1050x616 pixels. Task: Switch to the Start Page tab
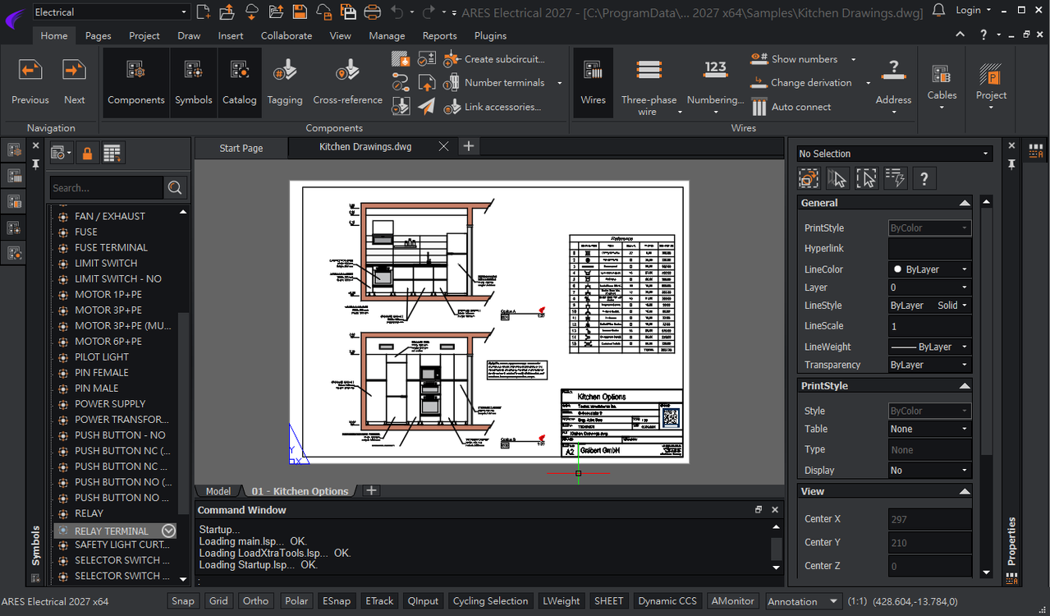tap(241, 148)
